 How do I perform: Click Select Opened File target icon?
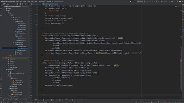(18, 4)
